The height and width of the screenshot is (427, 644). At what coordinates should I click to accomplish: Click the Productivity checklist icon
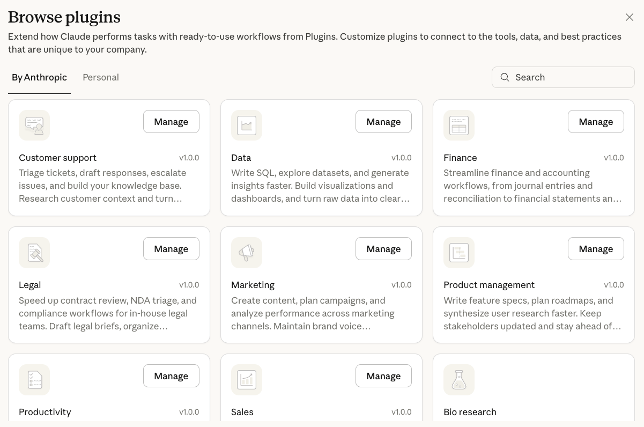pyautogui.click(x=34, y=379)
